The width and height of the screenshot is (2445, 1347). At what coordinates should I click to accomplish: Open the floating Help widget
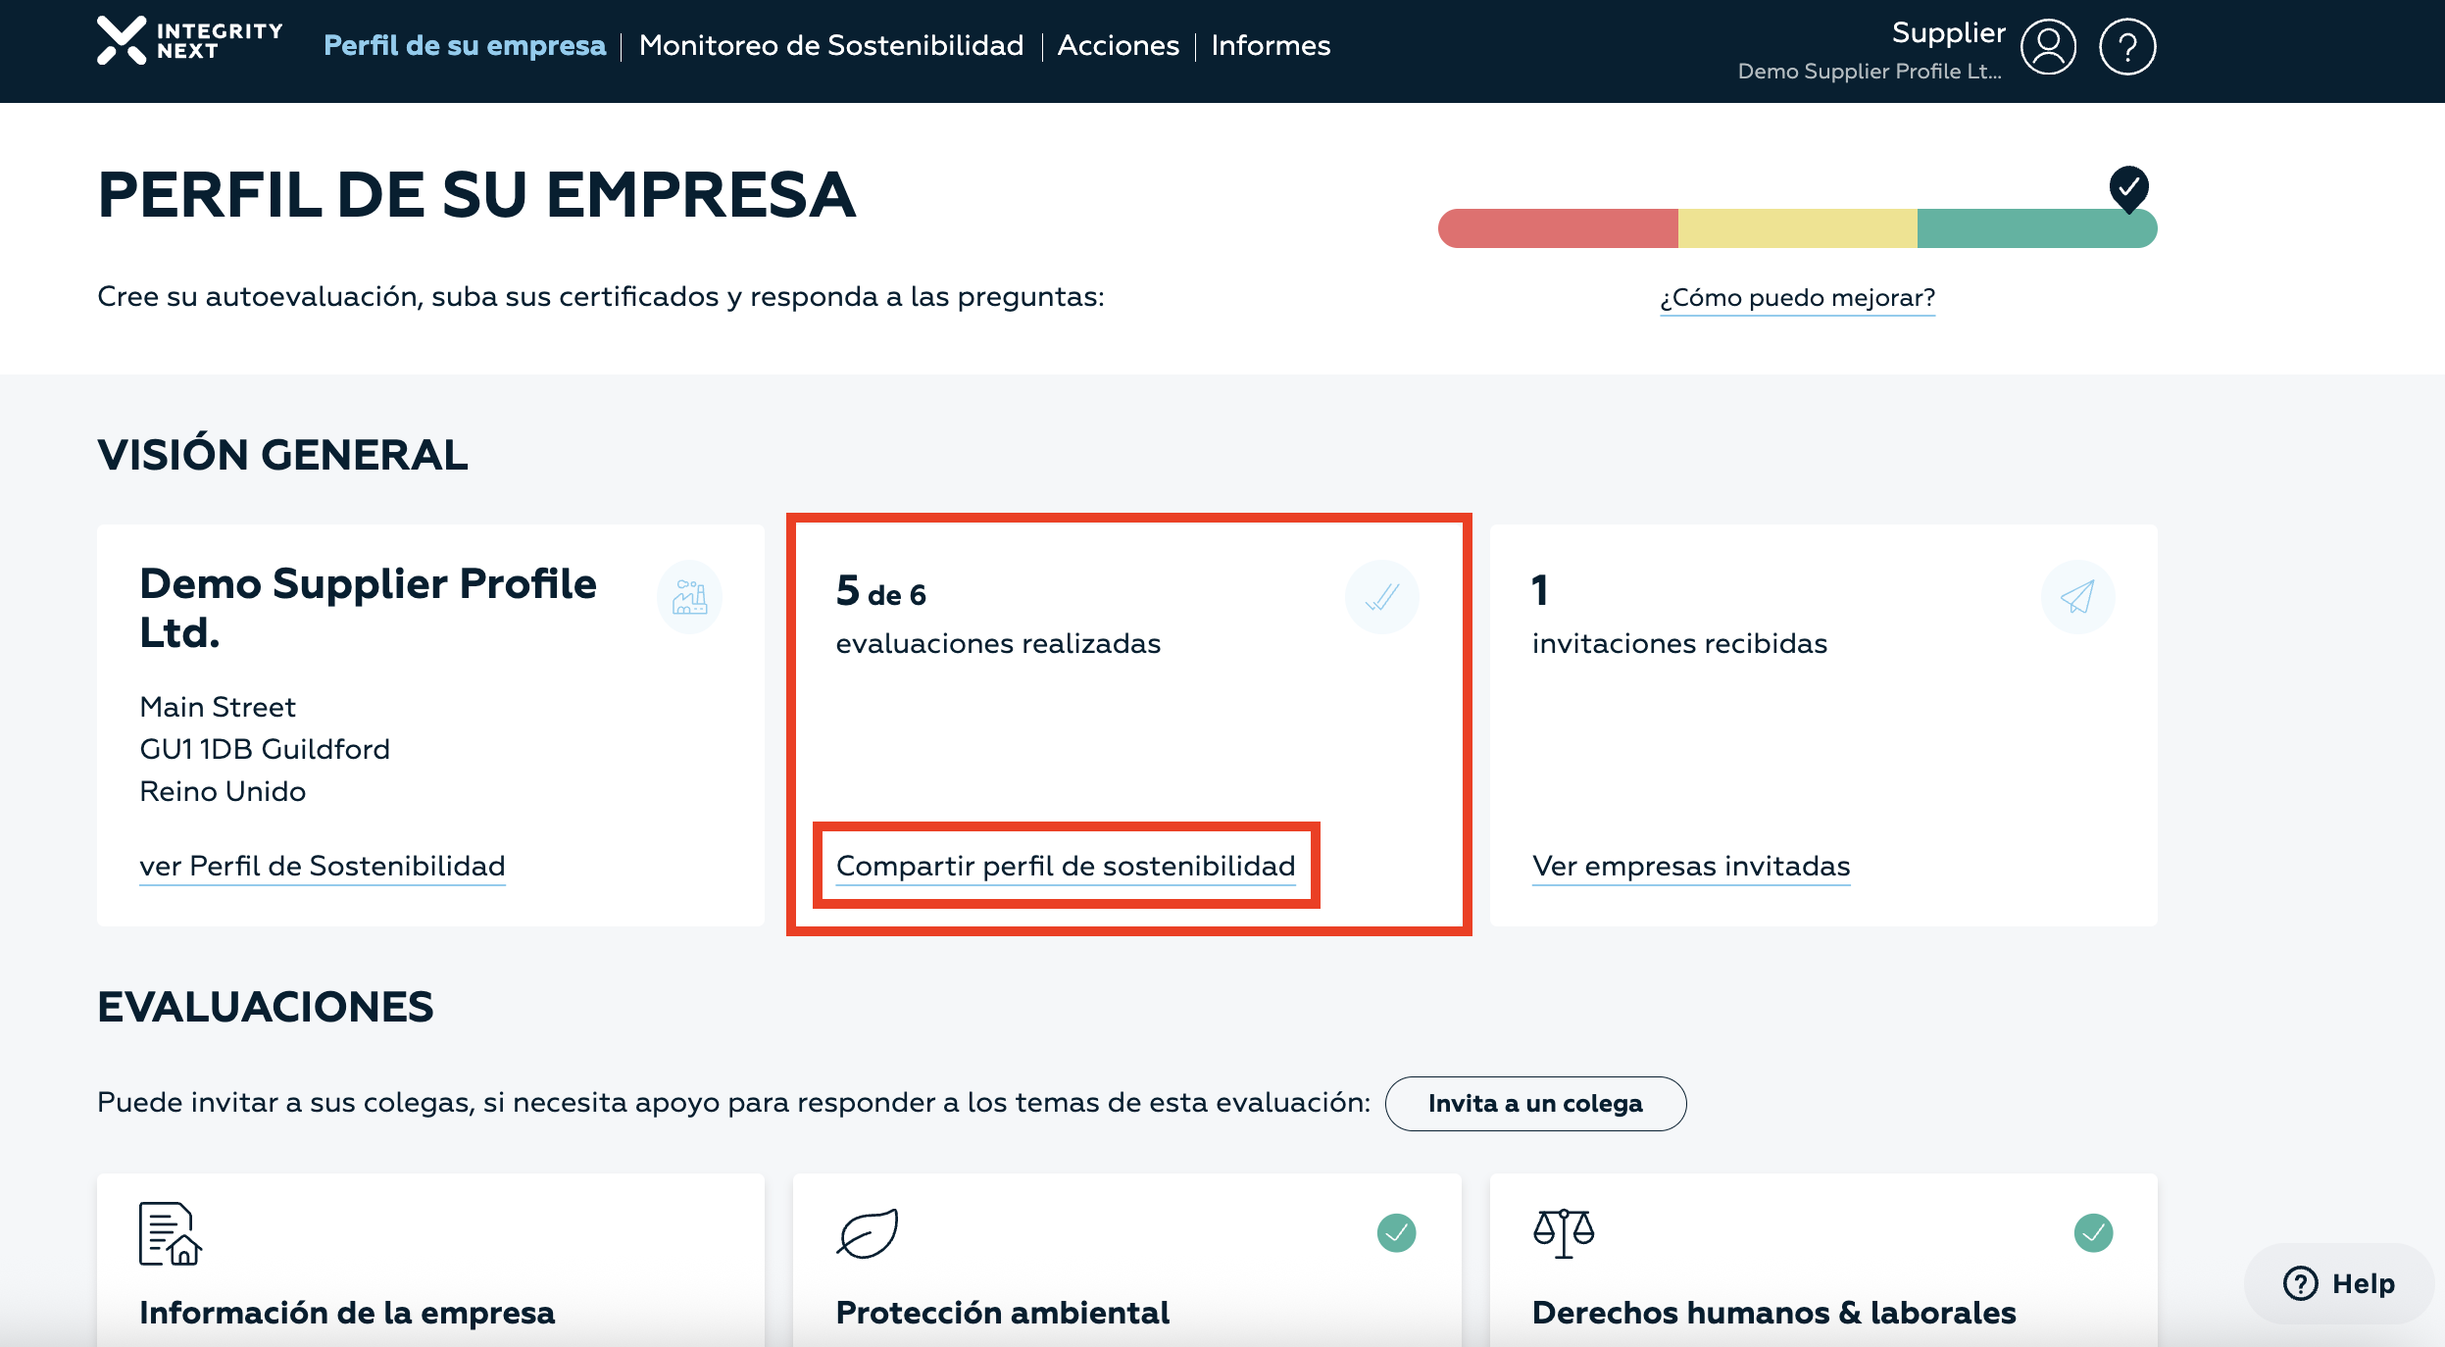pyautogui.click(x=2339, y=1283)
